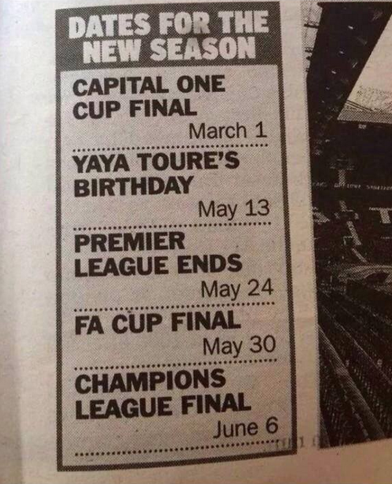
Task: Click the word "CHAMPIONS" in the list
Action: (x=150, y=380)
